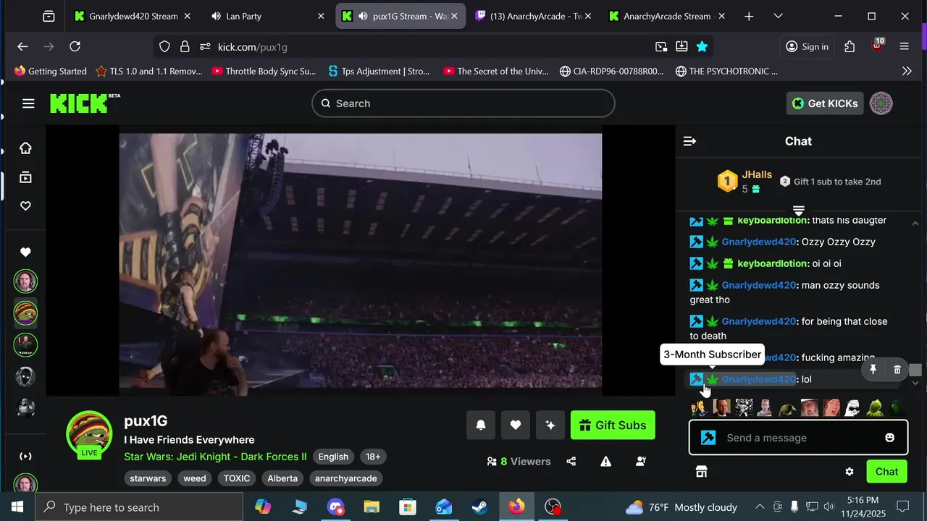Open a new browser tab
The height and width of the screenshot is (521, 927).
tap(749, 16)
